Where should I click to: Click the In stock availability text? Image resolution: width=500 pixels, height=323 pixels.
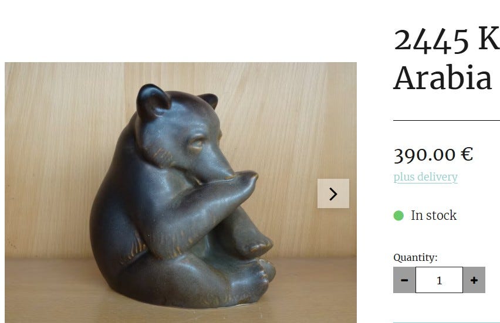click(x=434, y=215)
